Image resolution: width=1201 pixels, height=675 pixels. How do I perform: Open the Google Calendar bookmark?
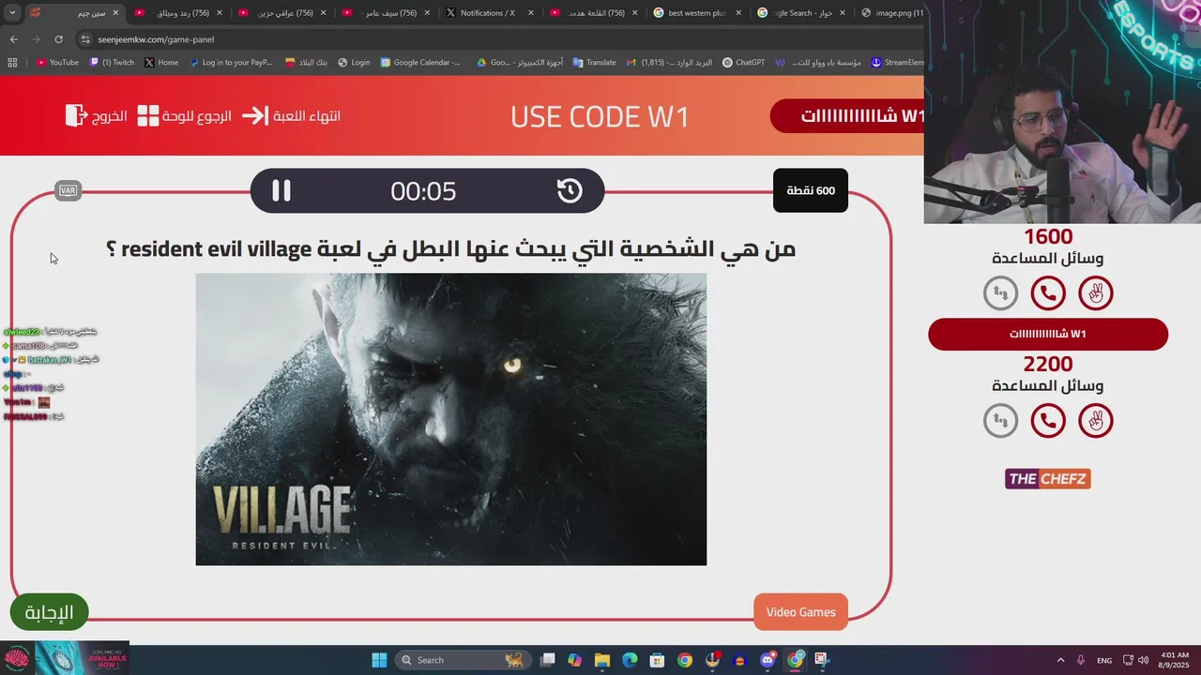click(420, 63)
